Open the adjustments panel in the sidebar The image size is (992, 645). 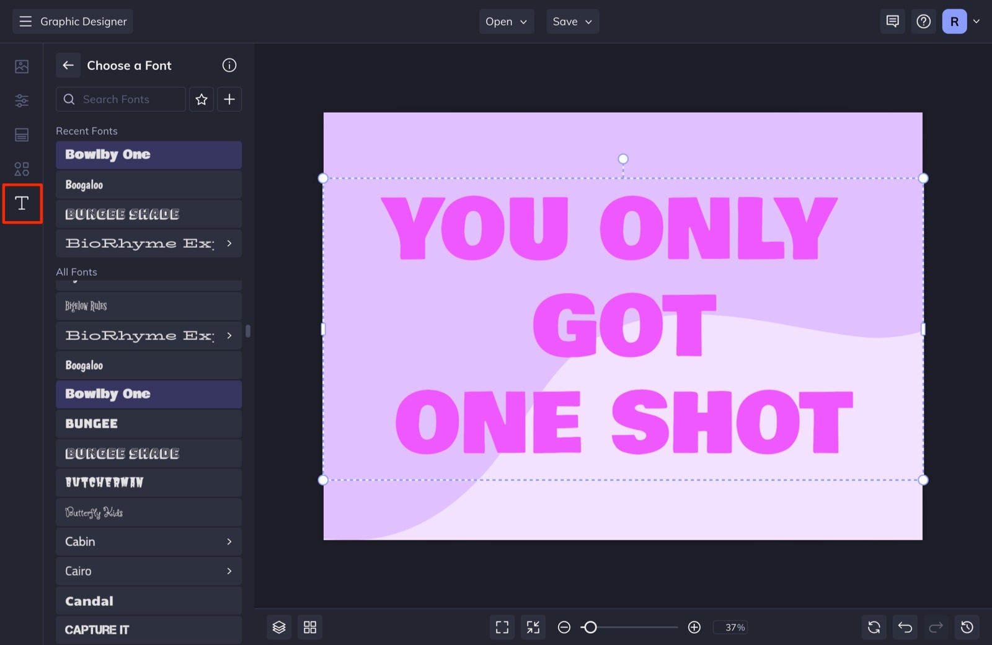point(22,100)
